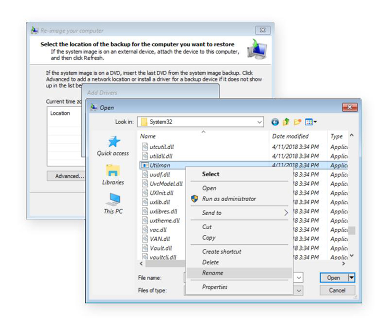Click the horizontal scrollbar left arrow

point(141,263)
